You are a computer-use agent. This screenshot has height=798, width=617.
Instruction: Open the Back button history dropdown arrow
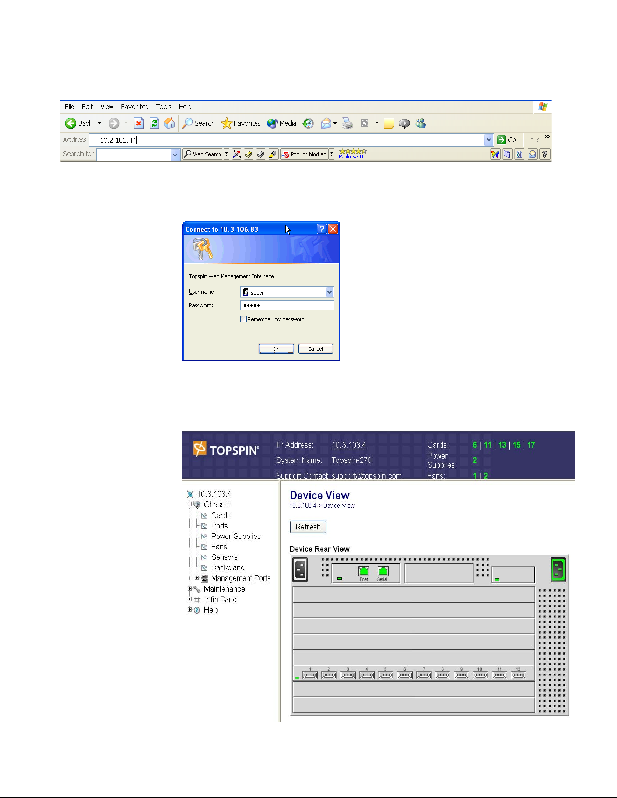tap(99, 123)
